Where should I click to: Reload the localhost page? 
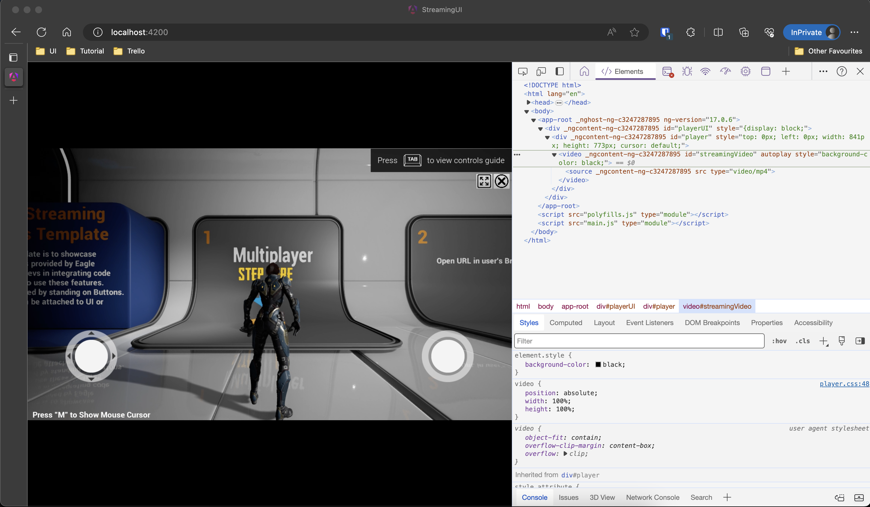click(x=41, y=32)
